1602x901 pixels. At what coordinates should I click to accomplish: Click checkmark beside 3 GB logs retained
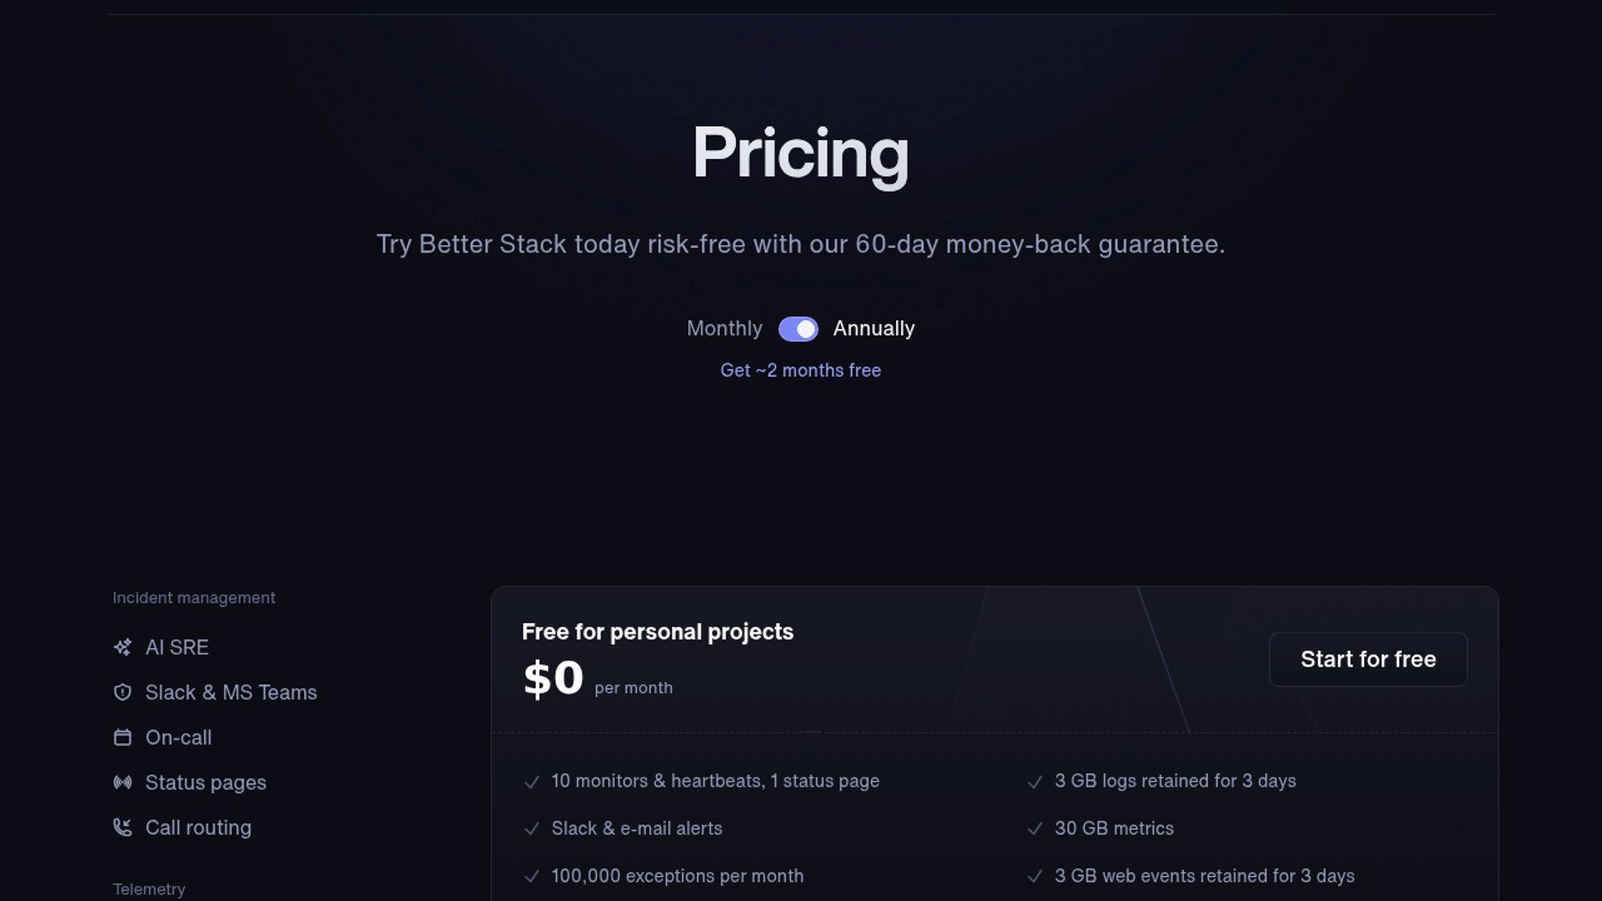coord(1035,782)
